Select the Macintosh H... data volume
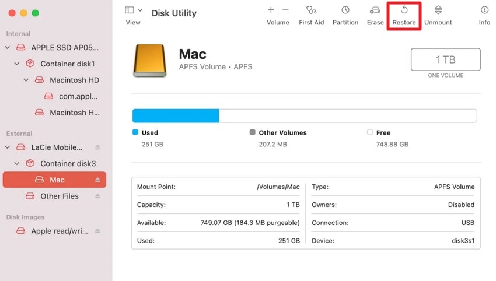 tap(75, 113)
